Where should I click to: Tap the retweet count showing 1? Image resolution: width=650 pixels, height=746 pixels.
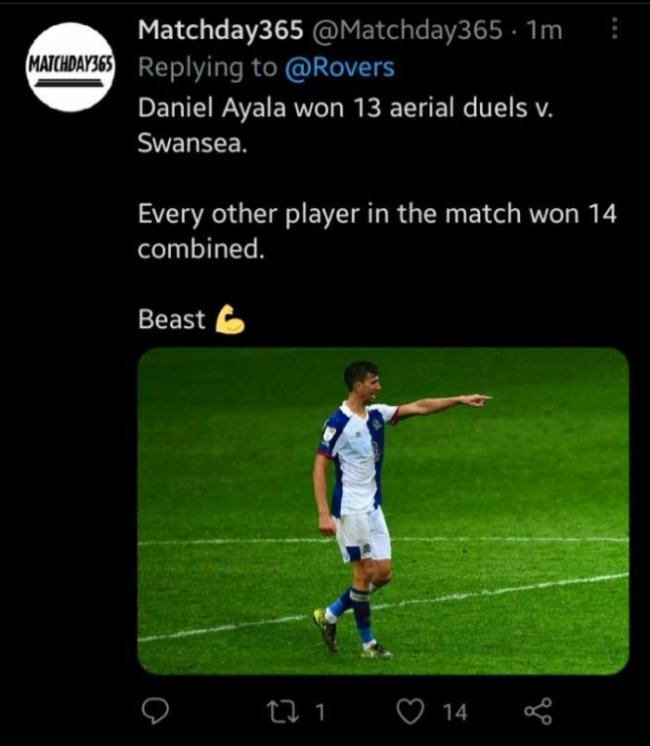(321, 711)
